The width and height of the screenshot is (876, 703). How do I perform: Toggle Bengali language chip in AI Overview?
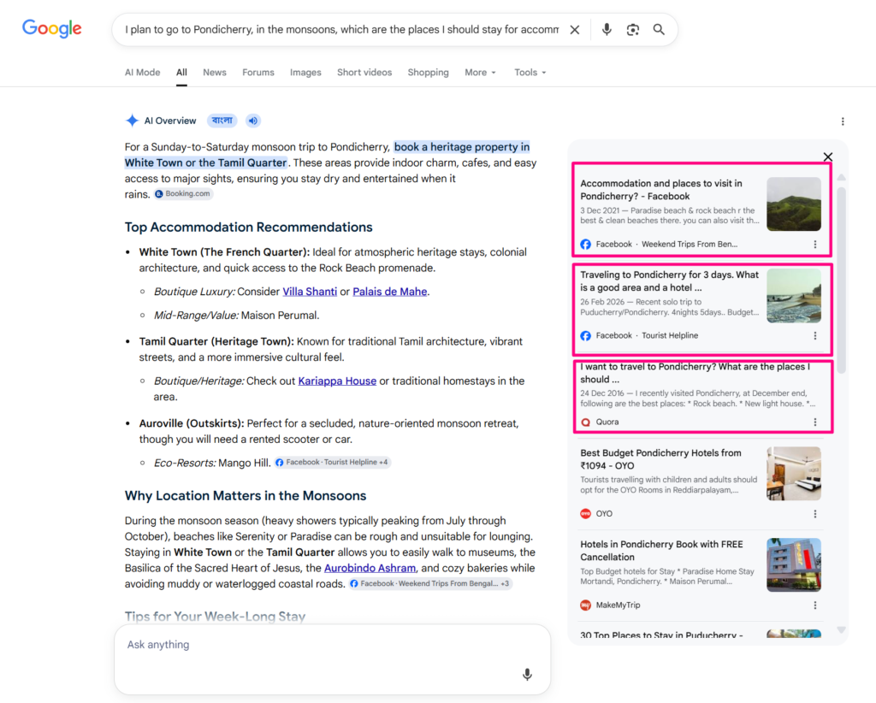click(222, 121)
